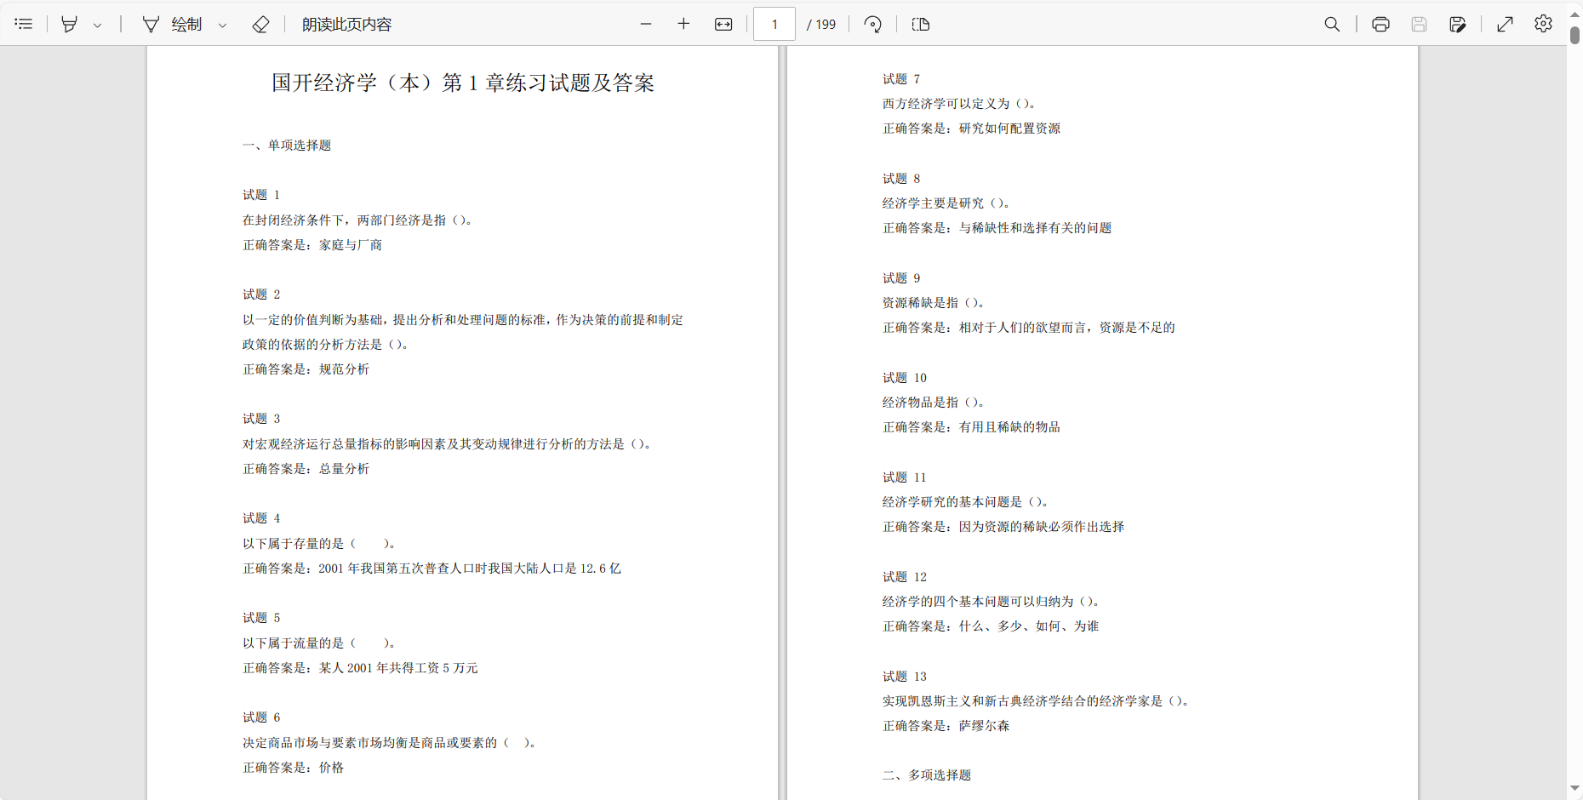The height and width of the screenshot is (800, 1583).
Task: Click the answer line 总量分析
Action: (306, 469)
